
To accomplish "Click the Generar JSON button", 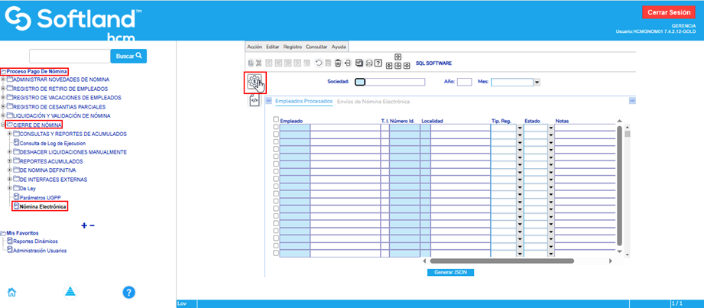I will (450, 272).
